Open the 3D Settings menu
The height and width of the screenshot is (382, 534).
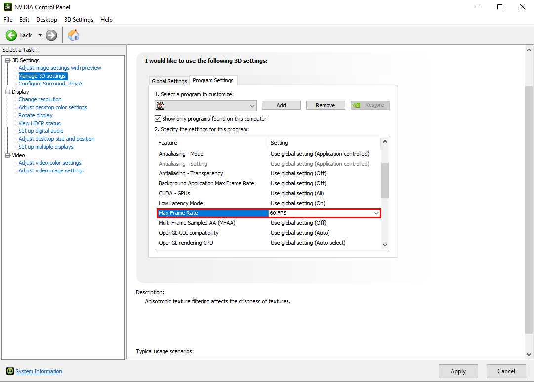click(79, 20)
